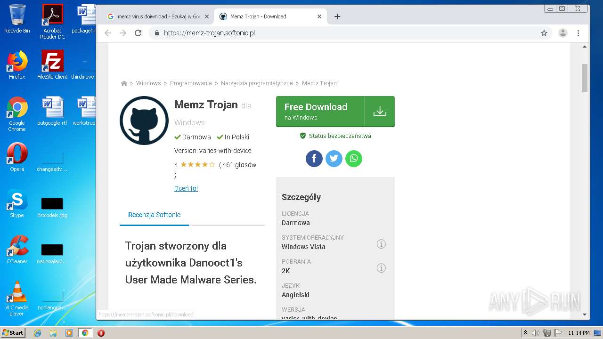This screenshot has height=339, width=603.
Task: Go back to the previous page
Action: [108, 33]
